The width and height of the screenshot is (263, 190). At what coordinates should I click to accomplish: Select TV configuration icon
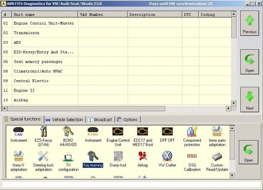(68, 161)
